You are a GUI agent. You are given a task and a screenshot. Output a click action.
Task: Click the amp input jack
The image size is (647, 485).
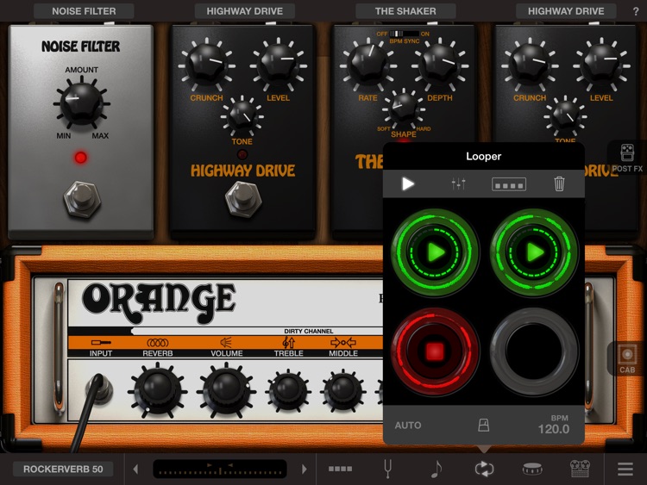click(99, 389)
